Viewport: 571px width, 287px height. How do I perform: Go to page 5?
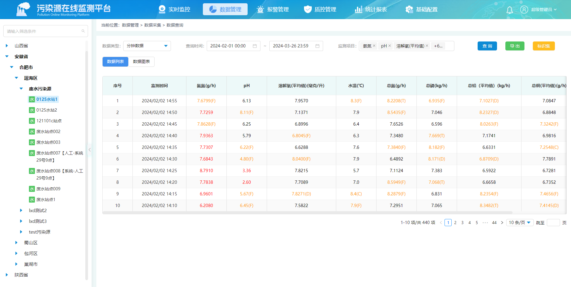[x=477, y=223]
